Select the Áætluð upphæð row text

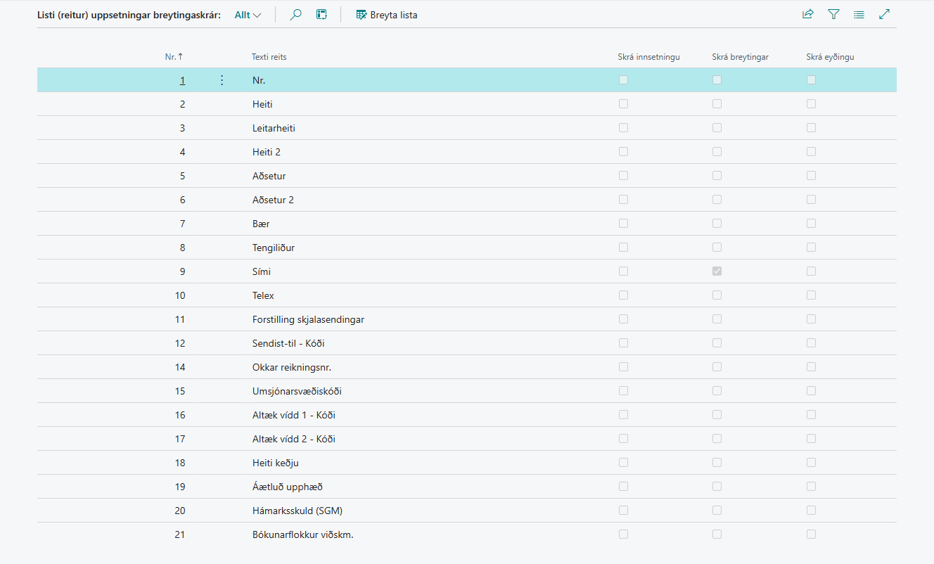click(288, 487)
